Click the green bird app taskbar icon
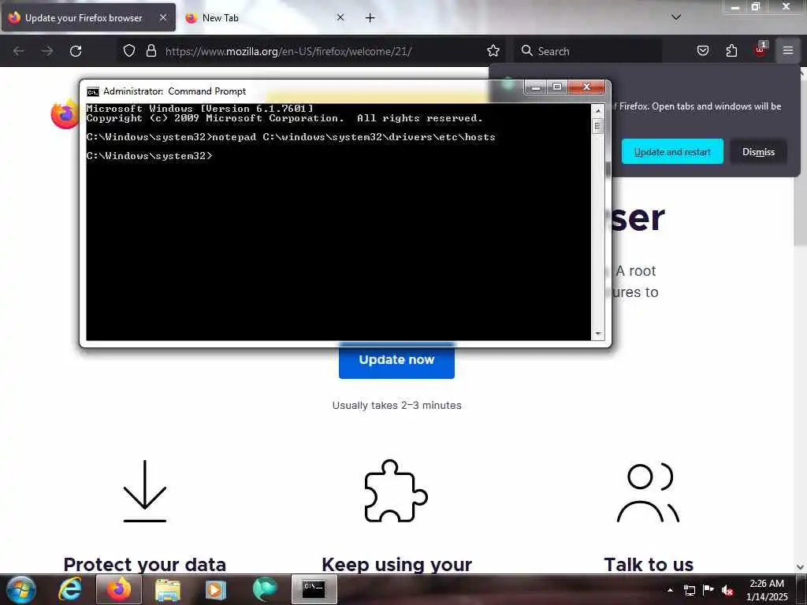The height and width of the screenshot is (605, 807). point(265,589)
